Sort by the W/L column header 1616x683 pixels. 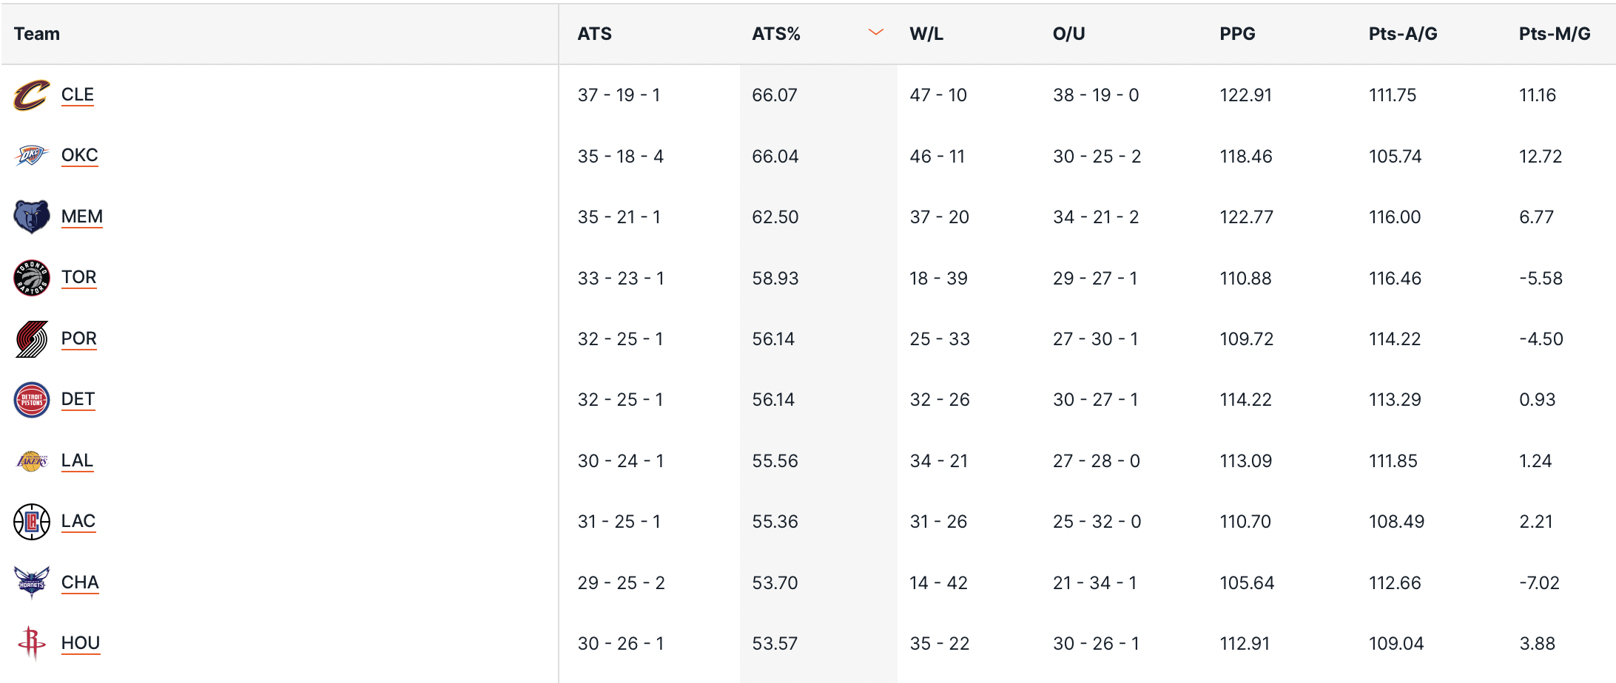click(926, 34)
